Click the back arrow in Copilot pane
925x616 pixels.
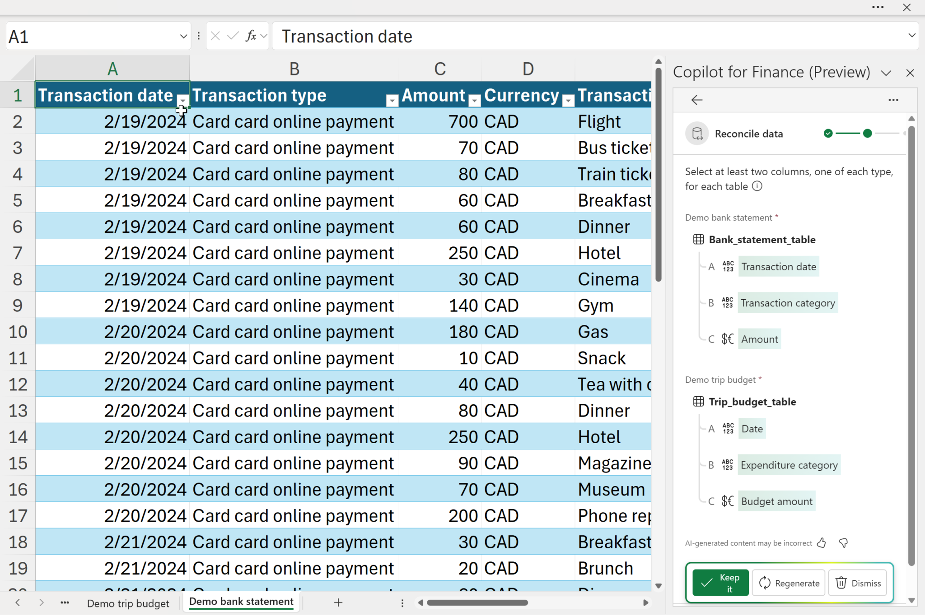[697, 100]
